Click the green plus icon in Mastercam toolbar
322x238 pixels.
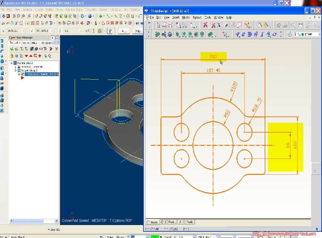[100, 16]
